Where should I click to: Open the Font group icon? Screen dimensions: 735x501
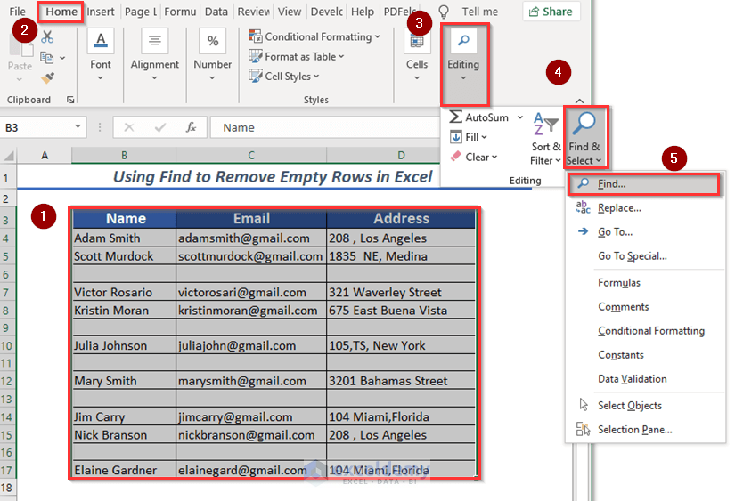tap(101, 41)
